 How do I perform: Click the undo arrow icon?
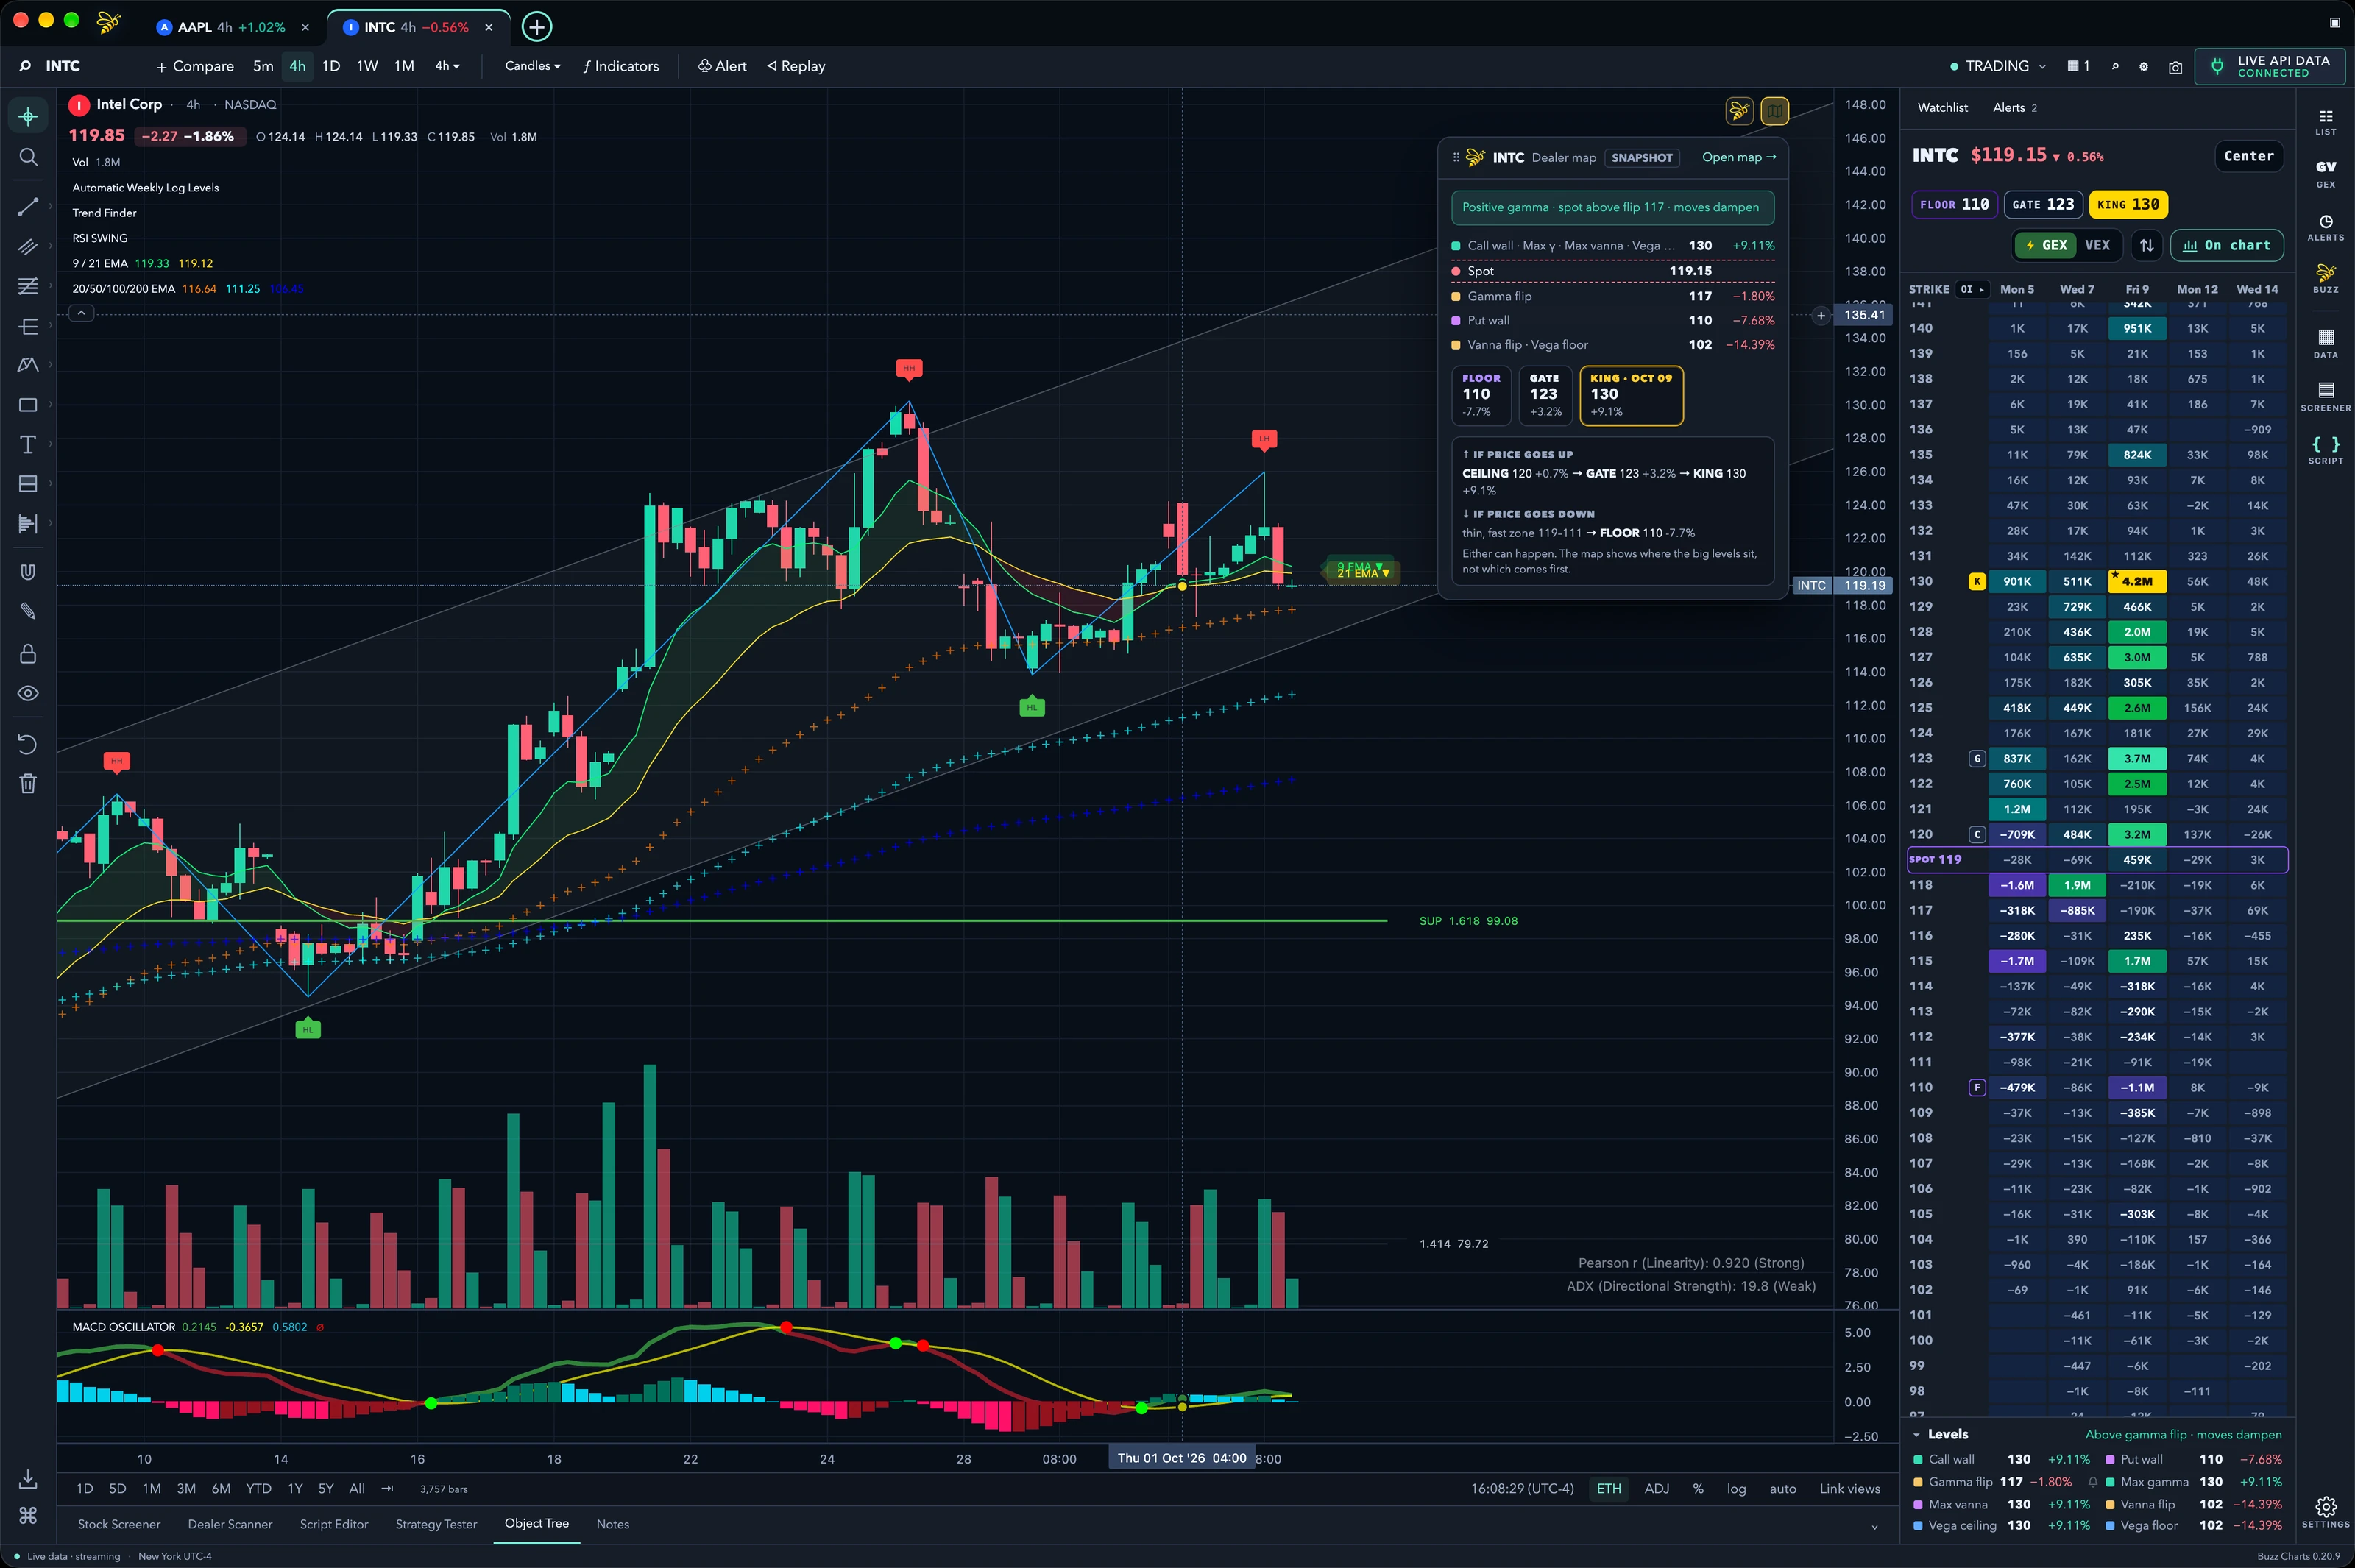click(28, 744)
